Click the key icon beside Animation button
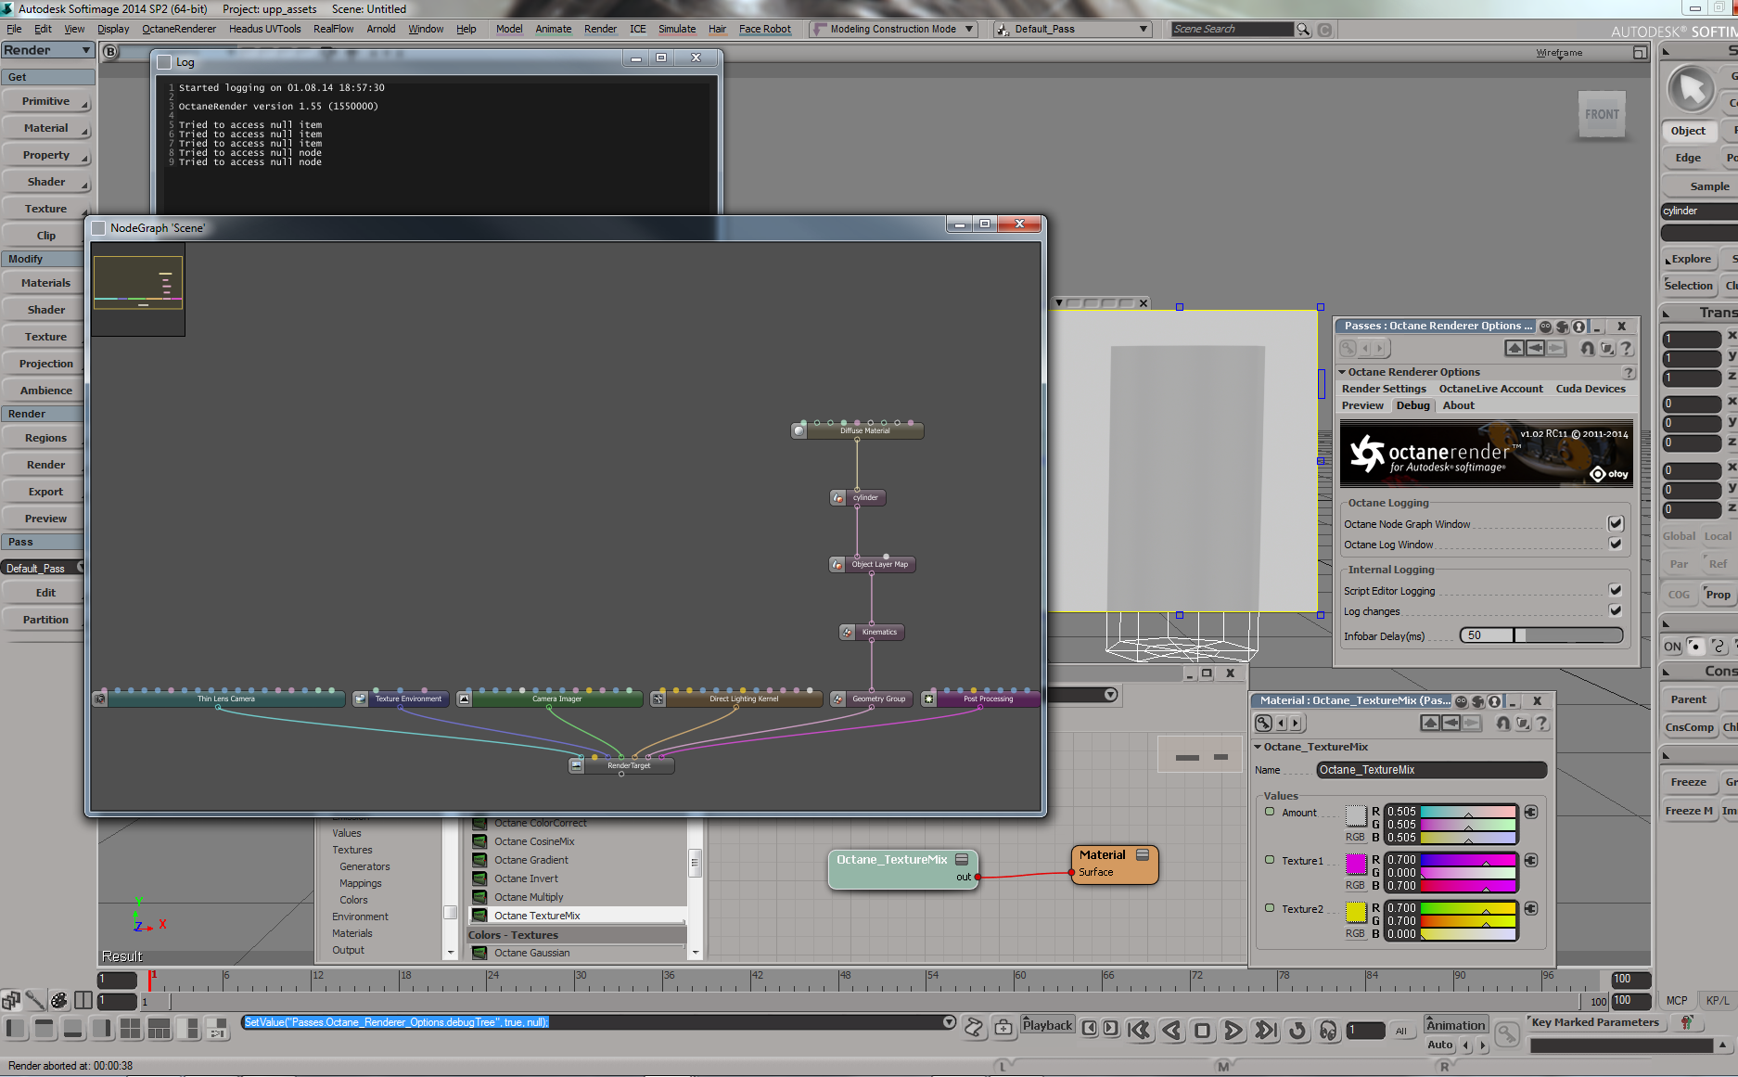 1507,1034
